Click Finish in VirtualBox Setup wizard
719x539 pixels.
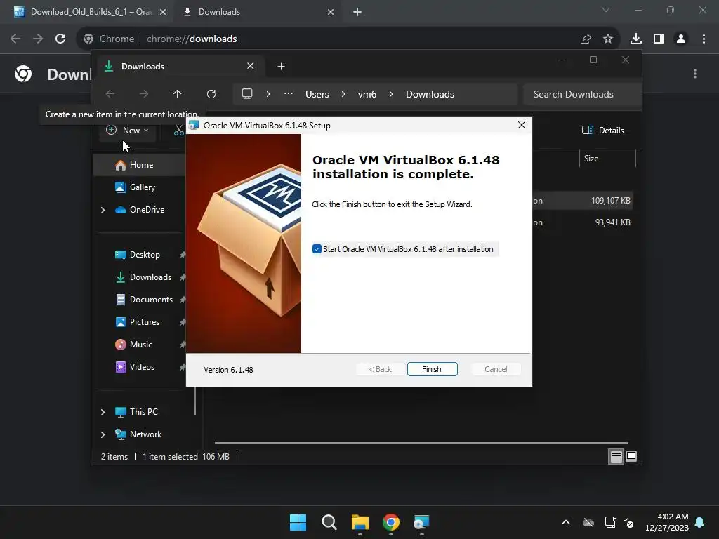(x=432, y=369)
